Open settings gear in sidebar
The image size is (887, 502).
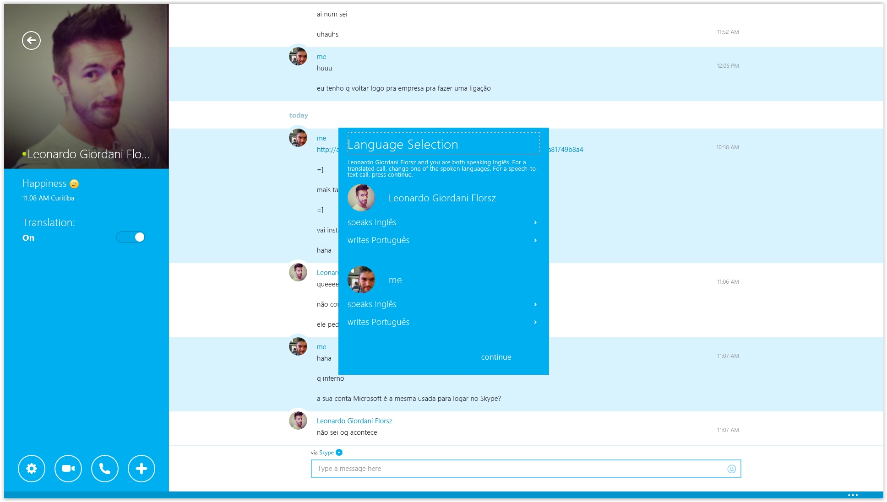point(32,468)
